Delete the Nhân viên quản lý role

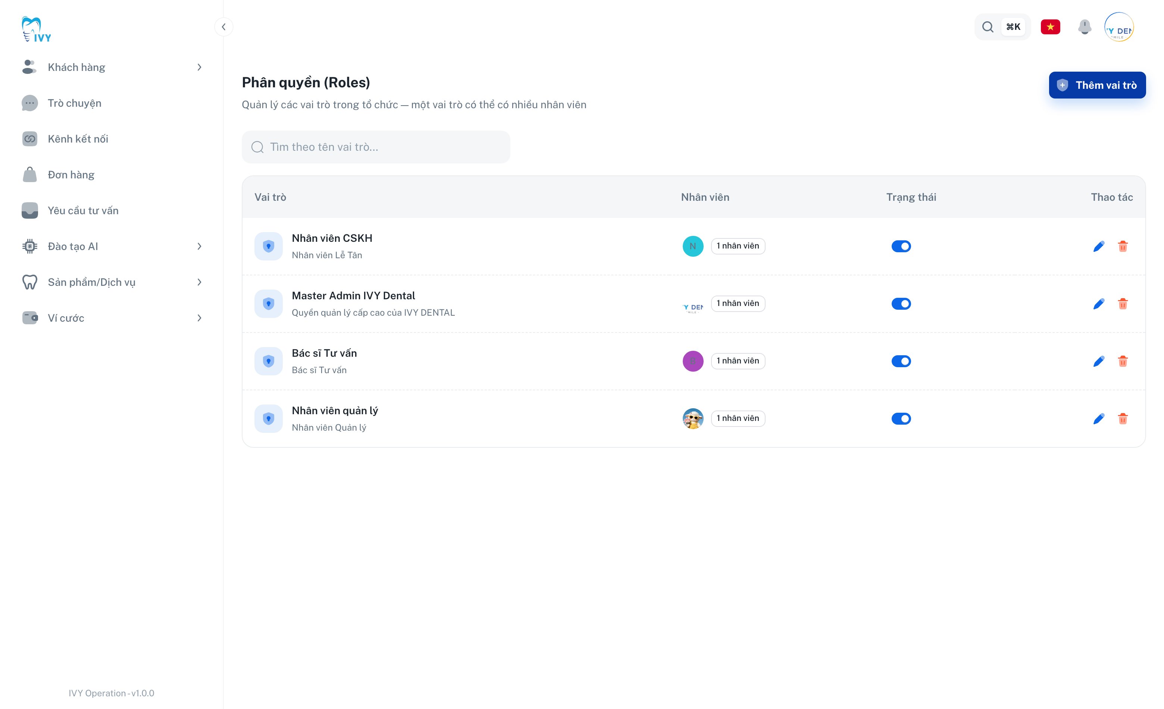tap(1123, 419)
